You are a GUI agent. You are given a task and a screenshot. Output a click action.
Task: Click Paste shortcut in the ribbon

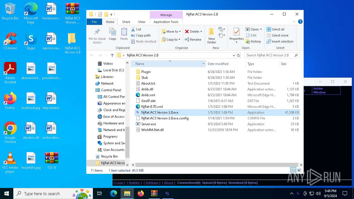(144, 41)
